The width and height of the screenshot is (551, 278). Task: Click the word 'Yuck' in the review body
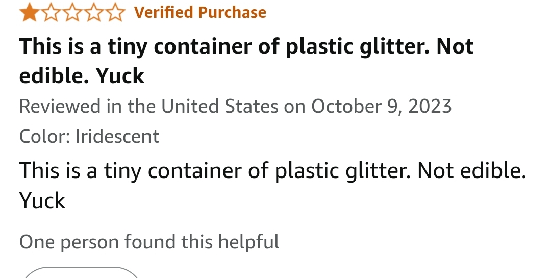(42, 200)
